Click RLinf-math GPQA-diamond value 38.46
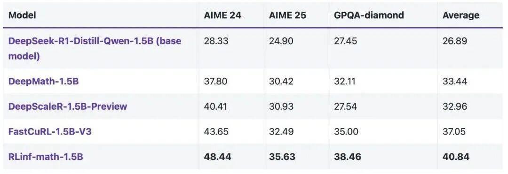508x174 pixels. point(347,157)
